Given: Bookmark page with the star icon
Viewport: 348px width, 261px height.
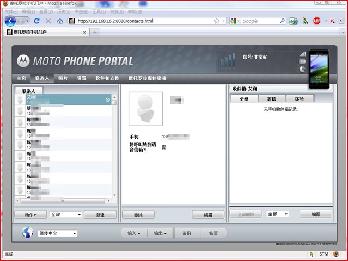Looking at the screenshot, I should pos(217,21).
